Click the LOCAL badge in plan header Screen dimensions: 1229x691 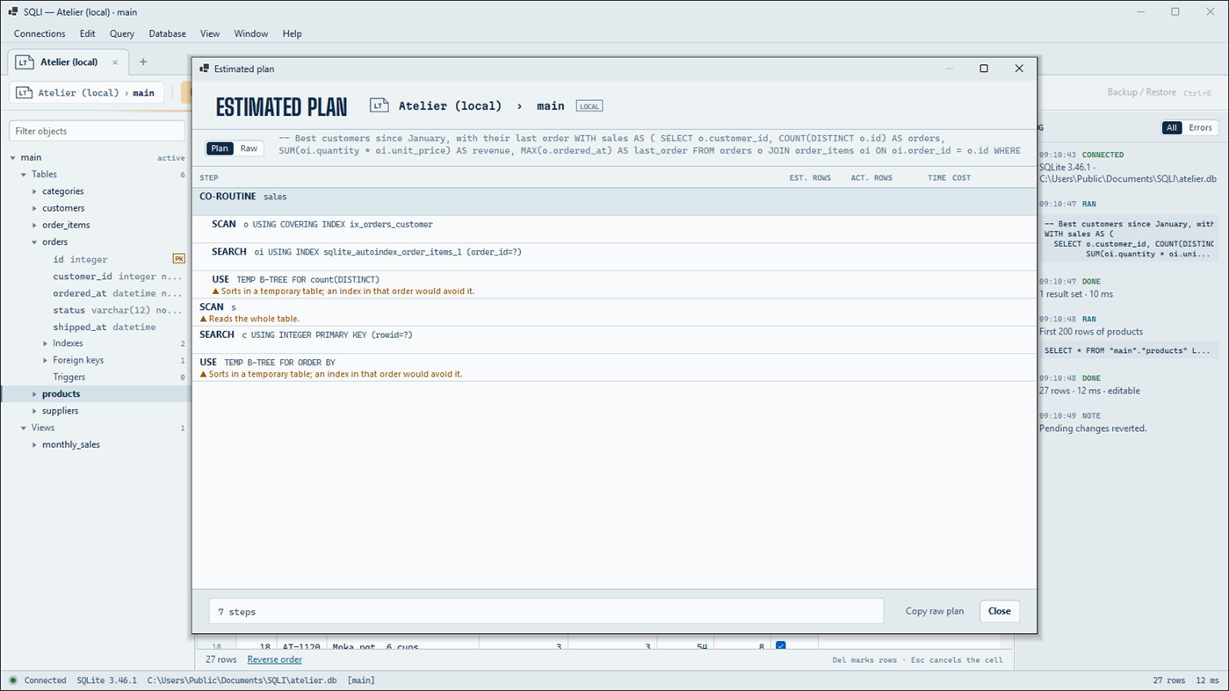point(589,106)
